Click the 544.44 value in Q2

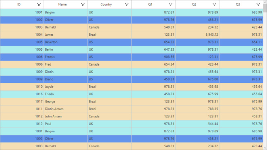213,124
